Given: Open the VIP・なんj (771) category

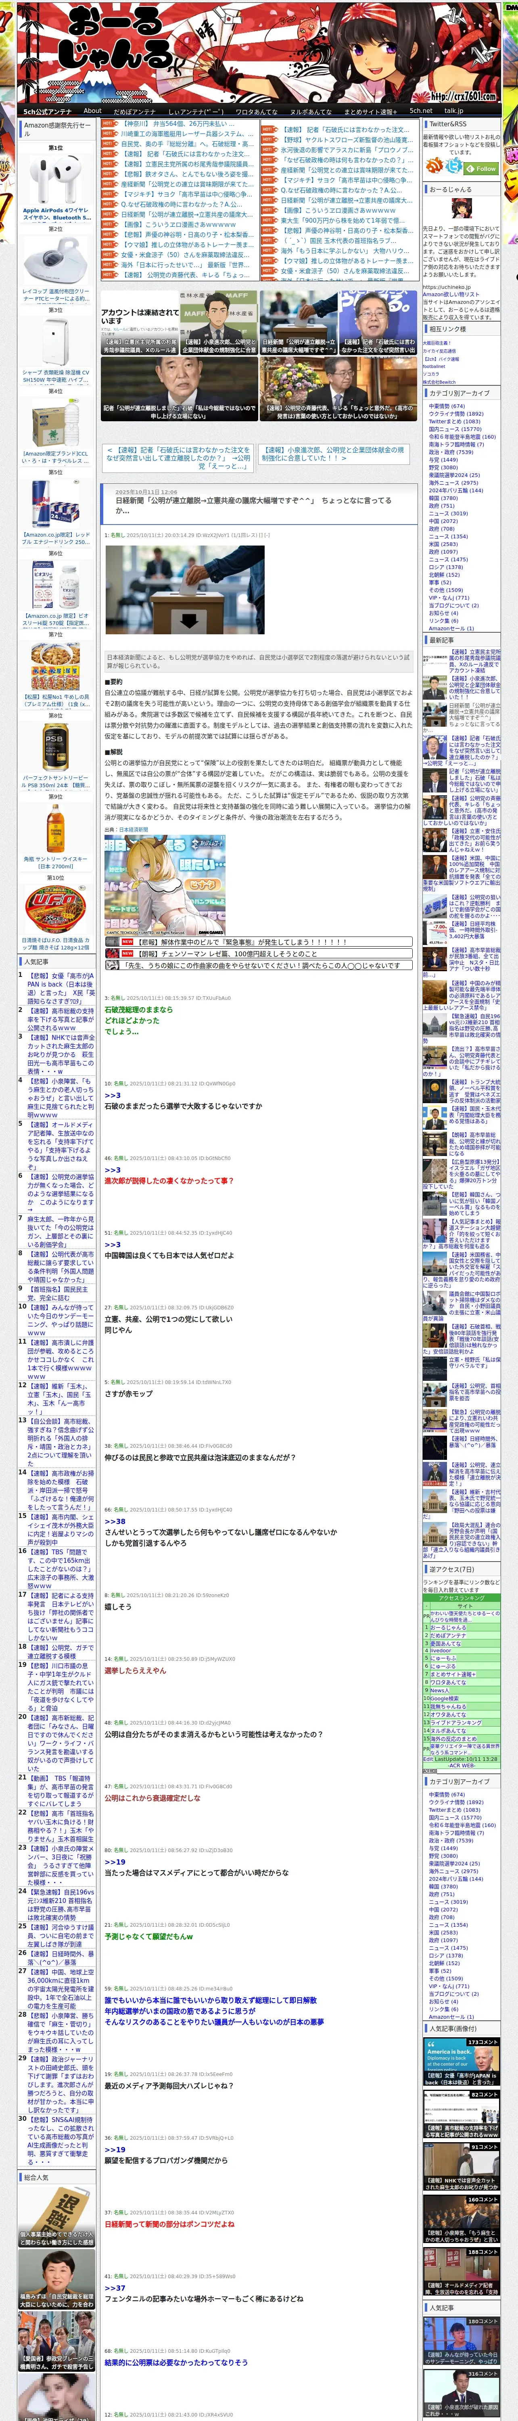Looking at the screenshot, I should 449,598.
